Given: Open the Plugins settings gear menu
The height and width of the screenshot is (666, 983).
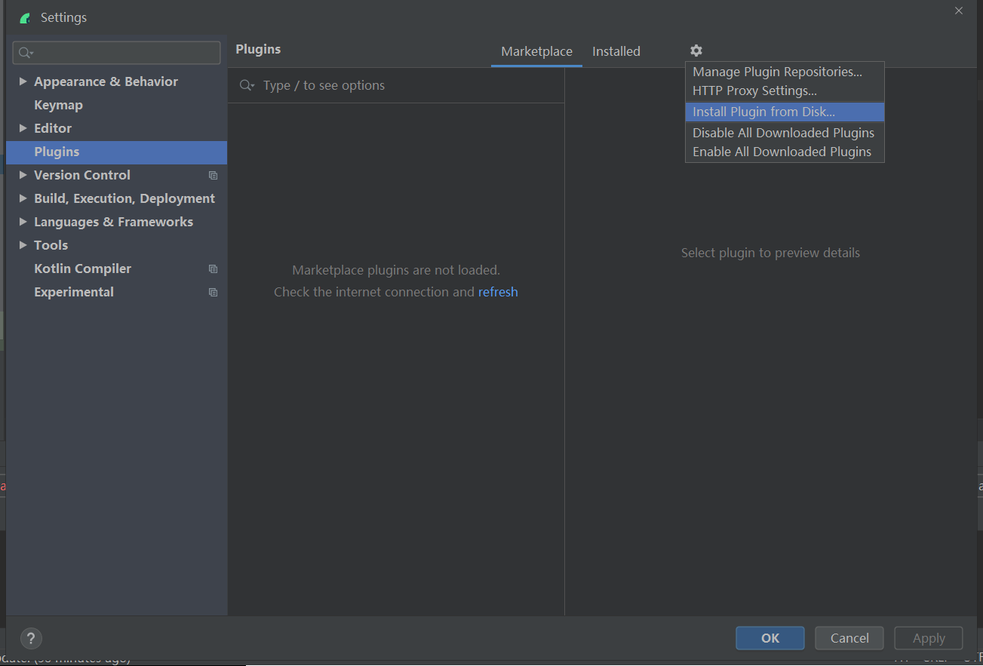Looking at the screenshot, I should click(696, 51).
